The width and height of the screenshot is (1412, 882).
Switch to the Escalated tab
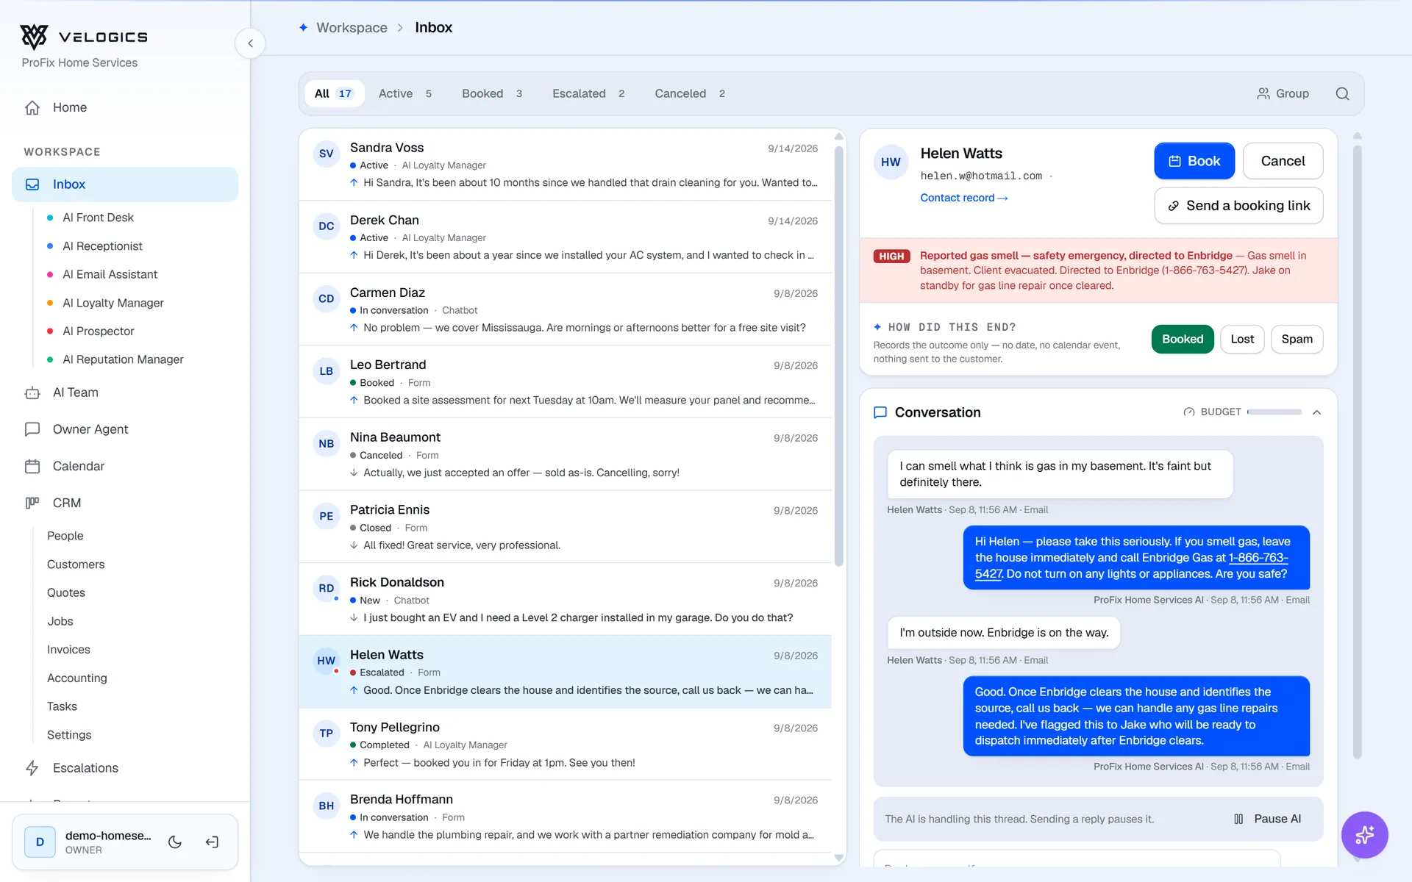click(588, 93)
